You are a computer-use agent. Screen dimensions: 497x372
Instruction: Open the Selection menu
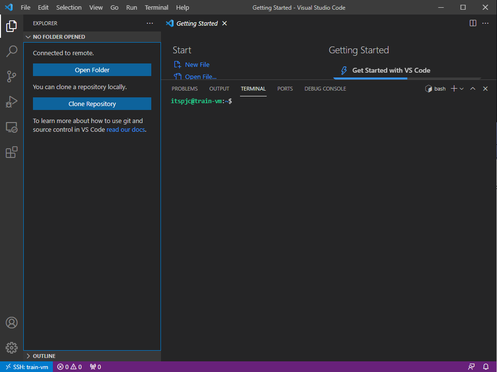click(x=69, y=7)
